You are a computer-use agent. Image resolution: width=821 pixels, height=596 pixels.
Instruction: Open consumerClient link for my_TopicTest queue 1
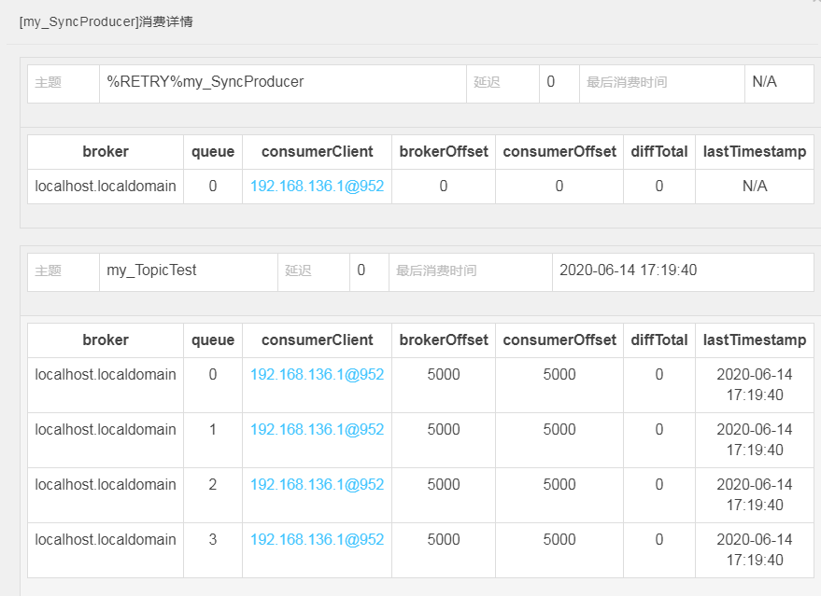(317, 429)
